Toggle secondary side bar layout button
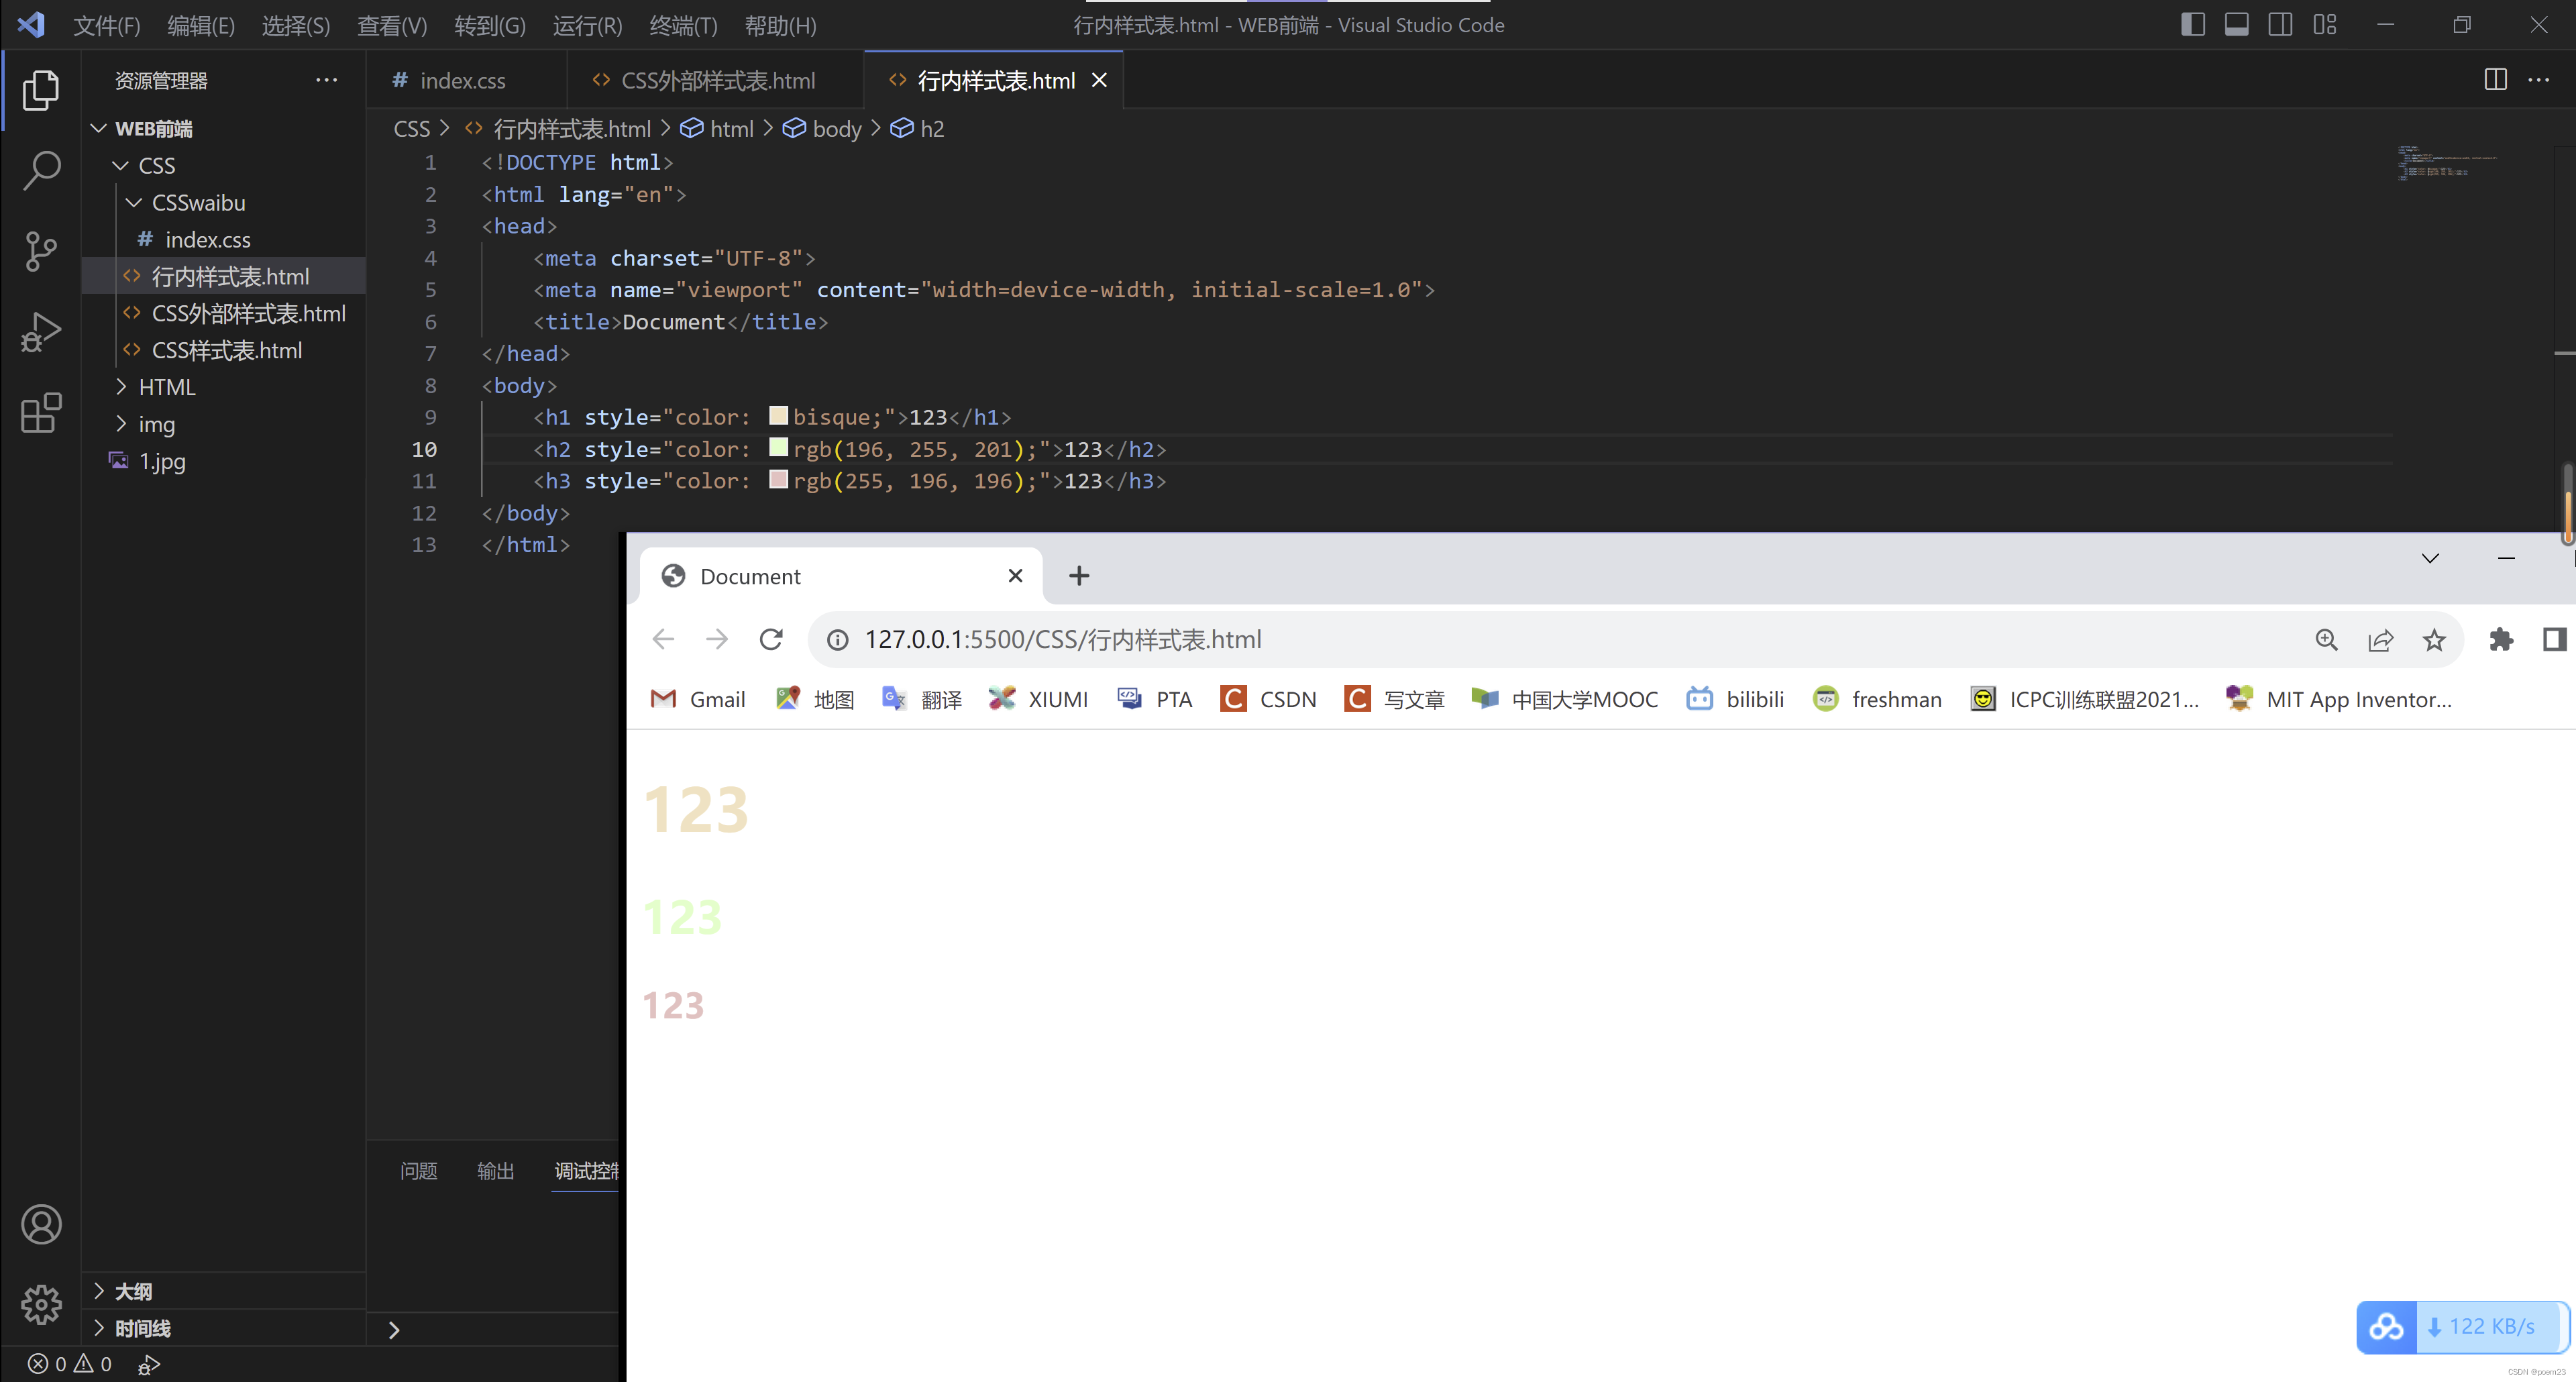 coord(2280,25)
